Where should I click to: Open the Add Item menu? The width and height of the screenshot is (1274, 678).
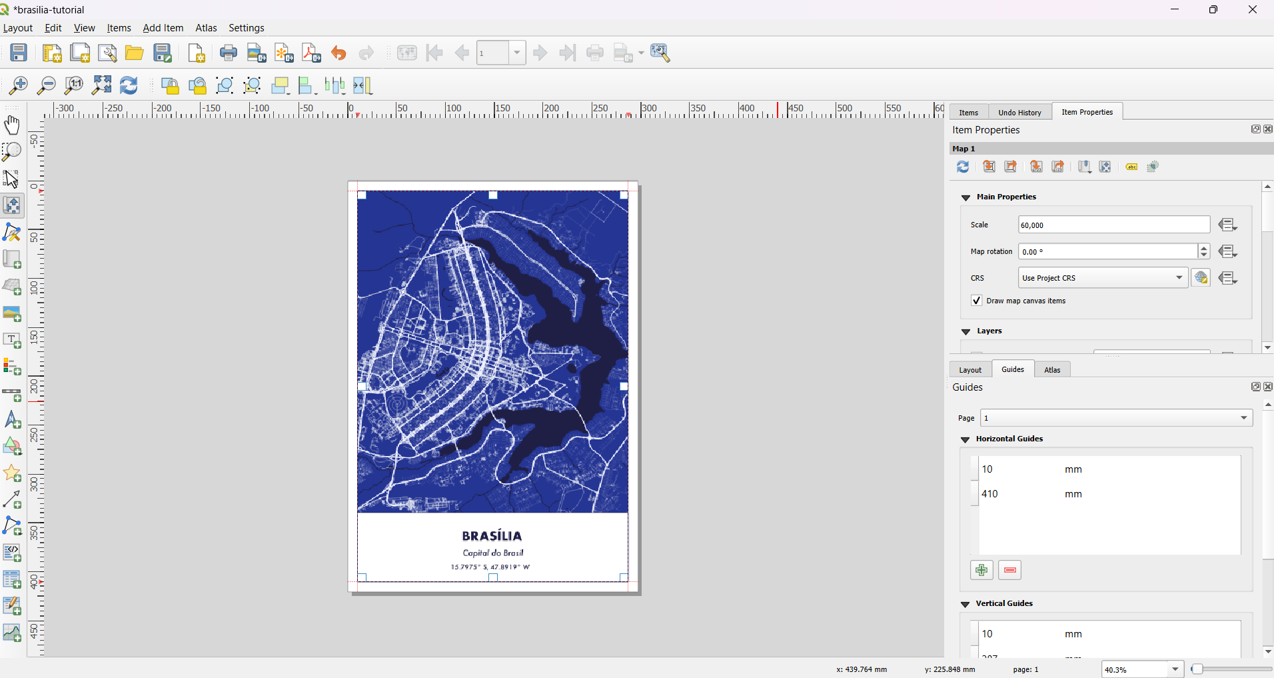163,28
